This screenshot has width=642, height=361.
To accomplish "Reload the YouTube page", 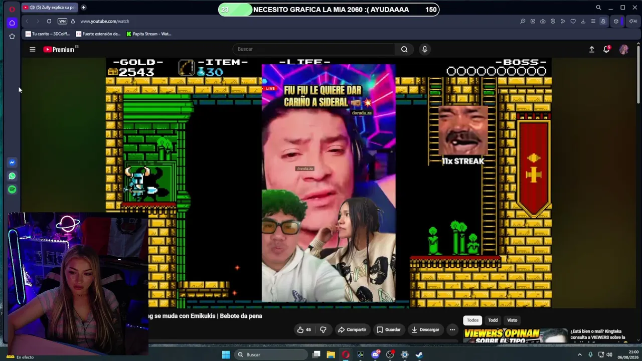I will click(49, 21).
